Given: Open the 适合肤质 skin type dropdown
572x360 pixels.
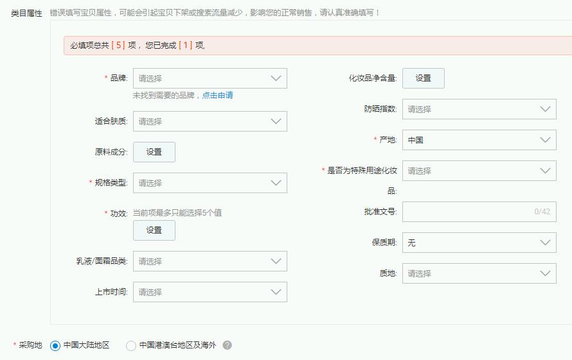Looking at the screenshot, I should [210, 121].
